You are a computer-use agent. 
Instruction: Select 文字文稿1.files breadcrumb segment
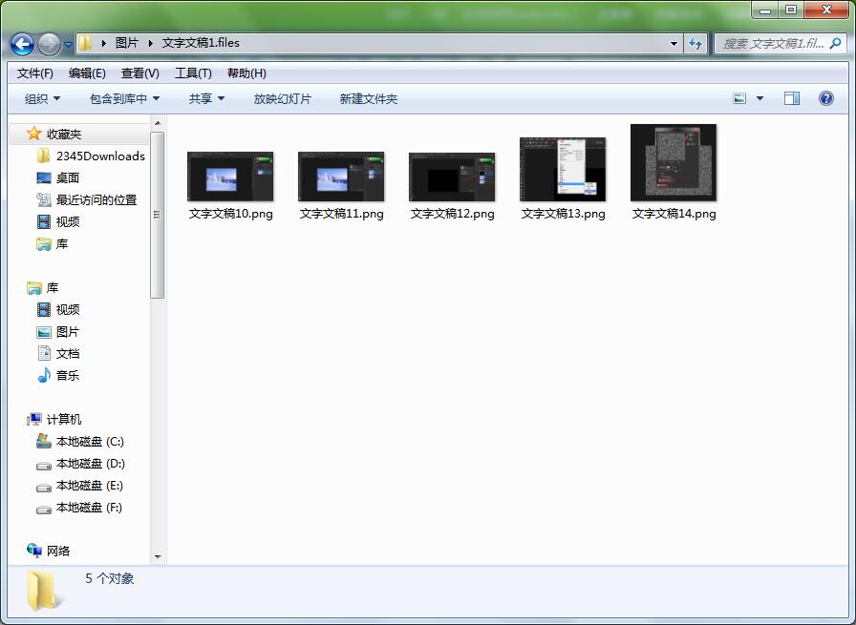click(201, 43)
